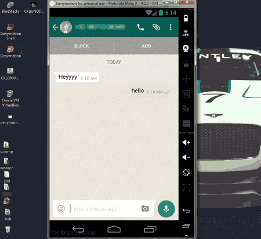Open Genymotion webcam camera widget

[186, 48]
